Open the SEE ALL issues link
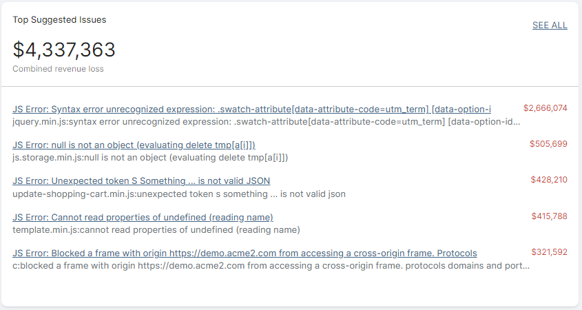The width and height of the screenshot is (582, 310). click(550, 25)
